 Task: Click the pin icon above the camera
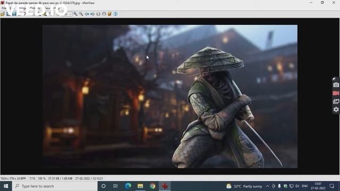coord(334,79)
